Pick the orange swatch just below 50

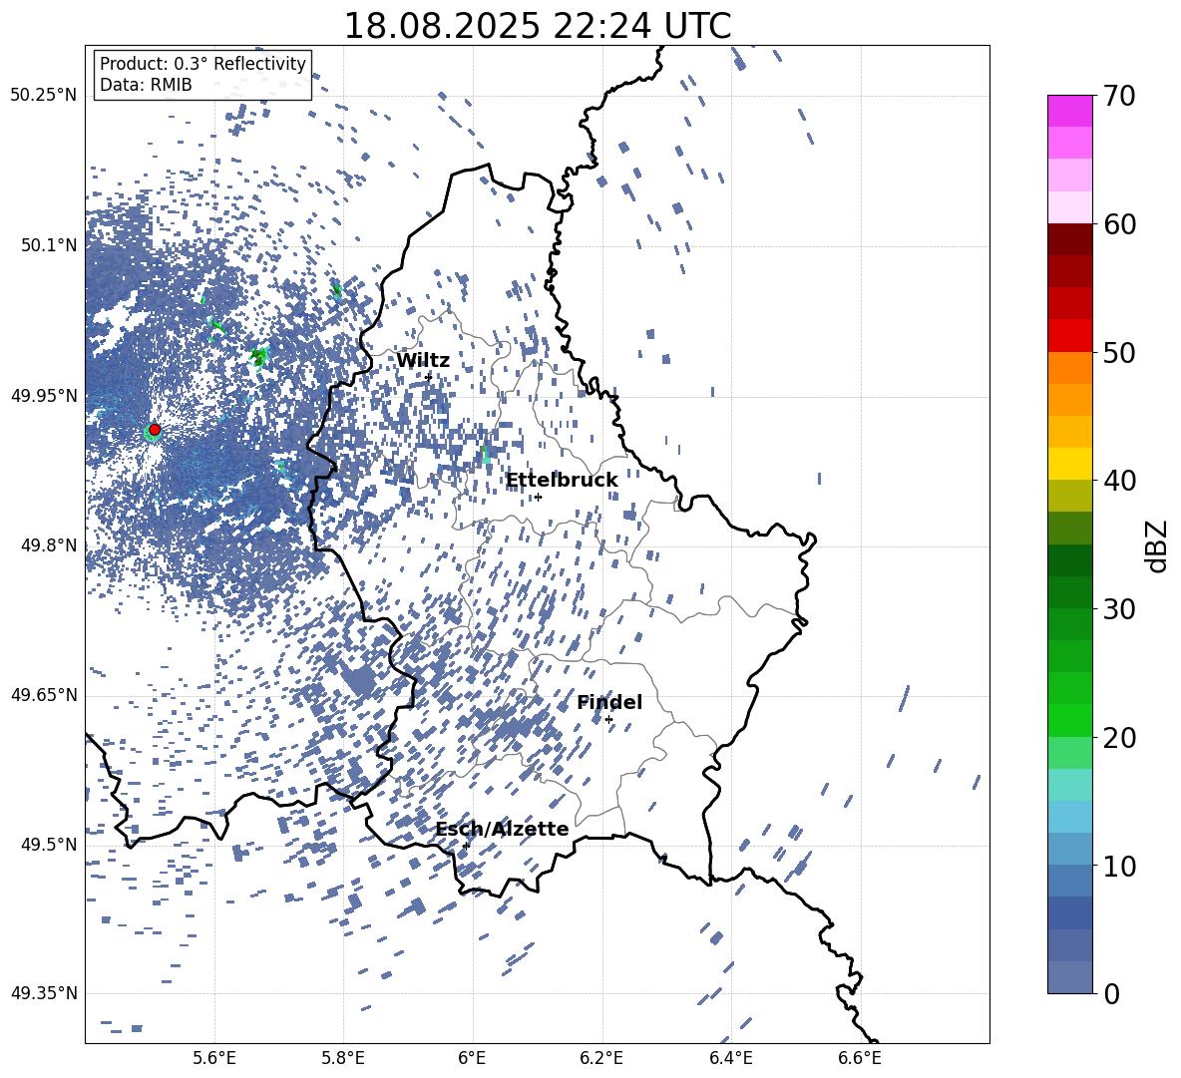(1069, 368)
